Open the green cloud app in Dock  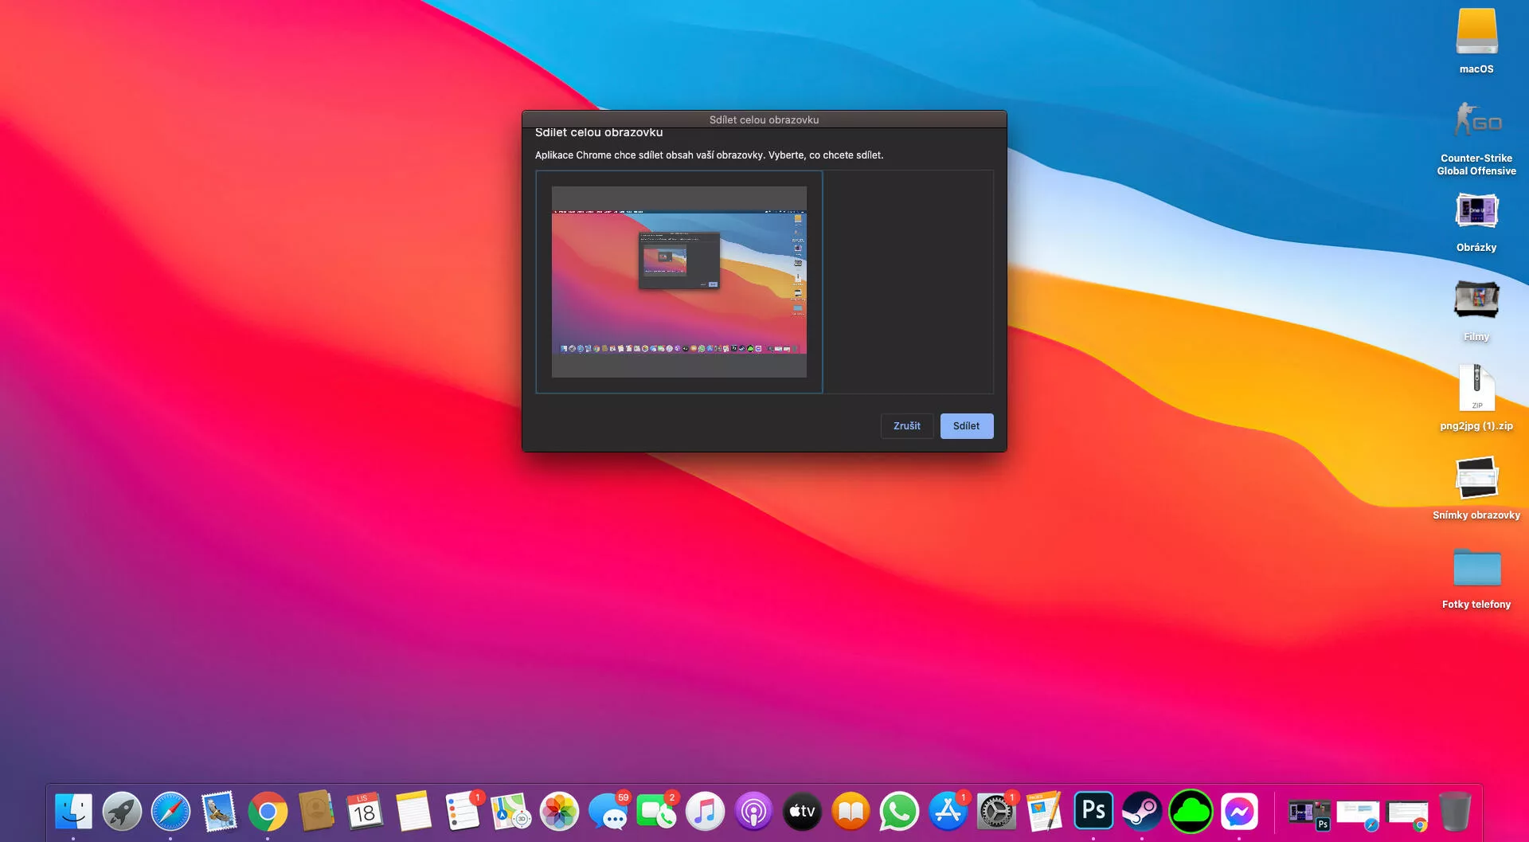point(1191,812)
